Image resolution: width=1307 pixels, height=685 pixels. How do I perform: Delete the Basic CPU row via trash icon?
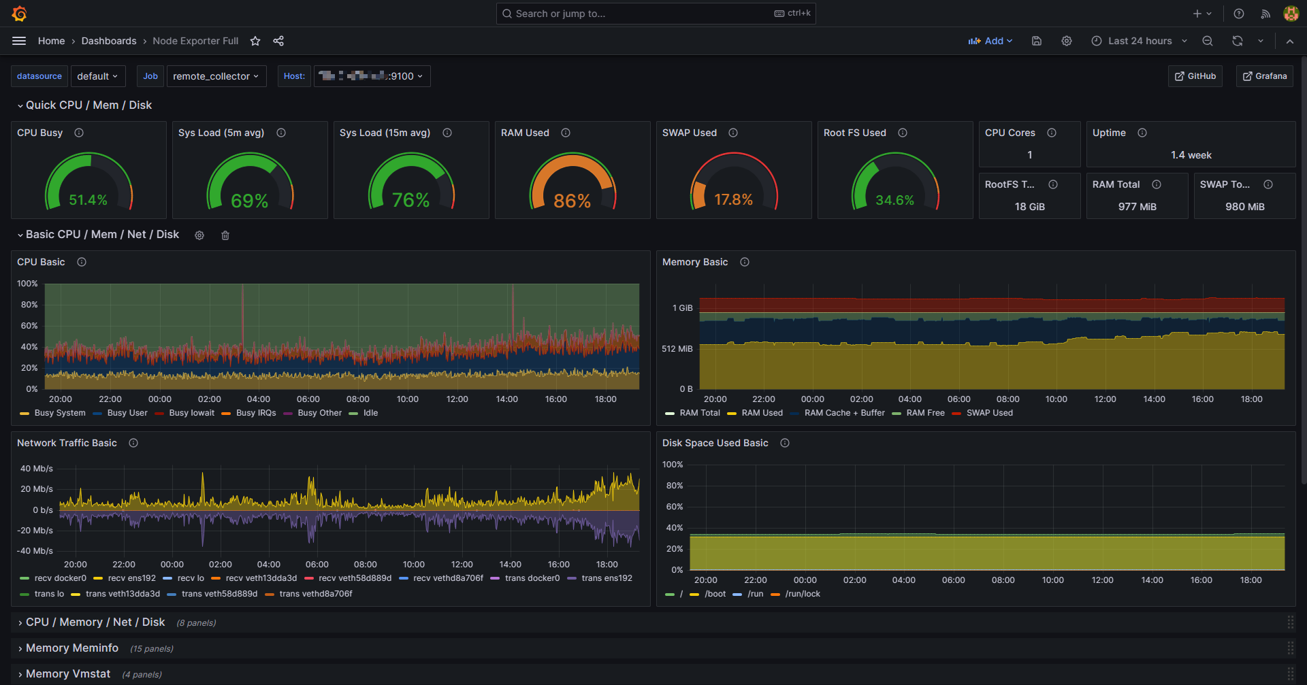tap(225, 235)
